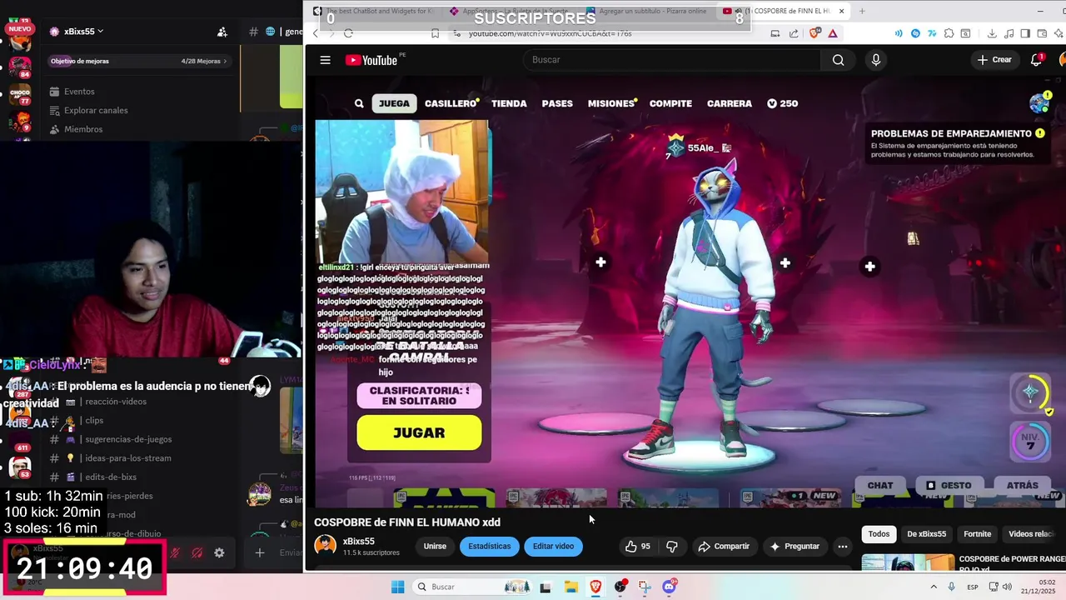Image resolution: width=1066 pixels, height=600 pixels.
Task: Open Windows Start menu
Action: tap(397, 587)
